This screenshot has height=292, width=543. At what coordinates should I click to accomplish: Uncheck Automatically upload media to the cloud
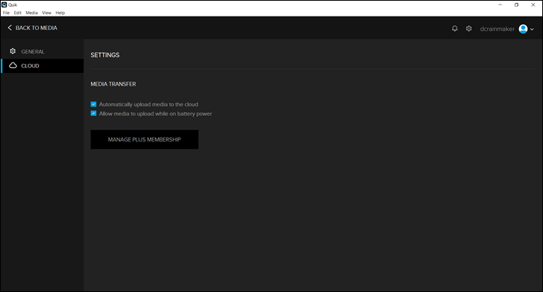tap(93, 104)
